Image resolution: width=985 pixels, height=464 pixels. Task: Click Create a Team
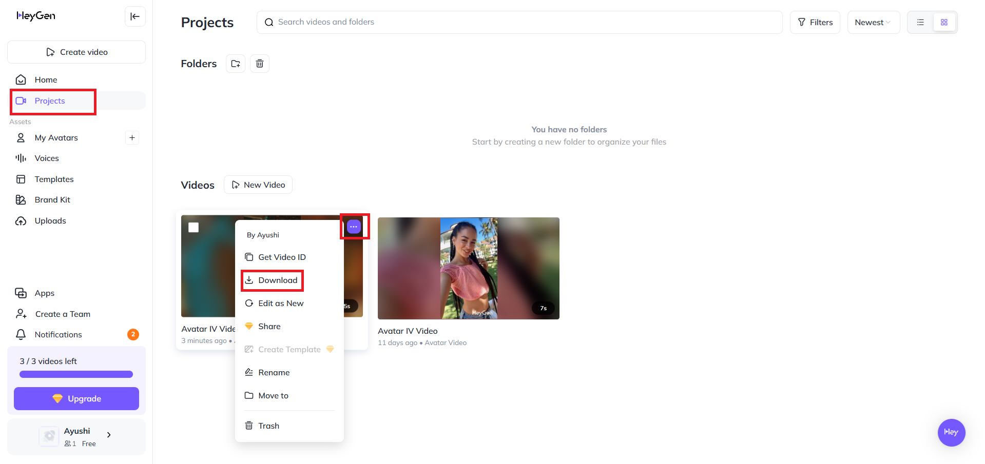click(x=76, y=314)
